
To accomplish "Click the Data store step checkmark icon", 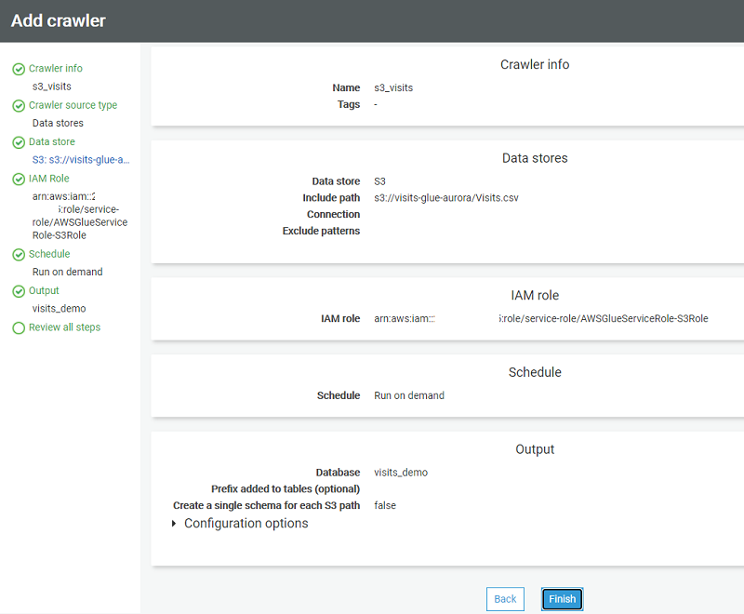I will click(19, 142).
